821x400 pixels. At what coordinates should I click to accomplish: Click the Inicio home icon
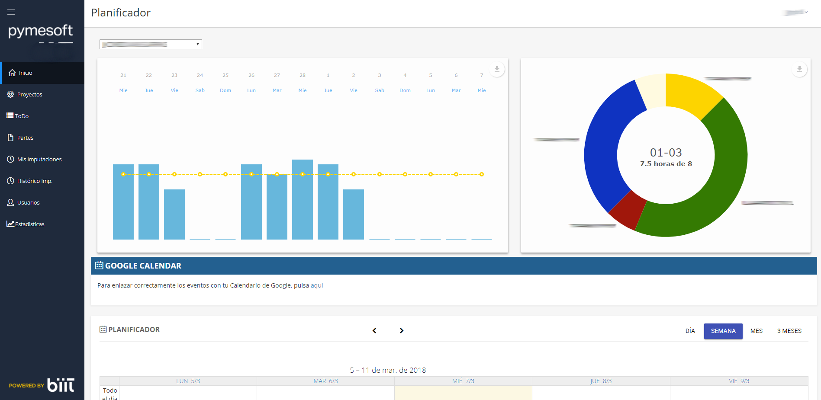click(12, 73)
